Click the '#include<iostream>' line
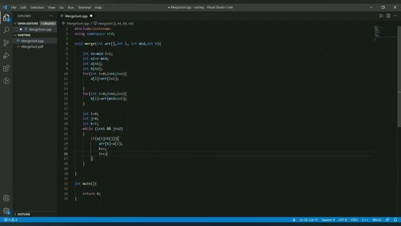The image size is (401, 226). 93,29
